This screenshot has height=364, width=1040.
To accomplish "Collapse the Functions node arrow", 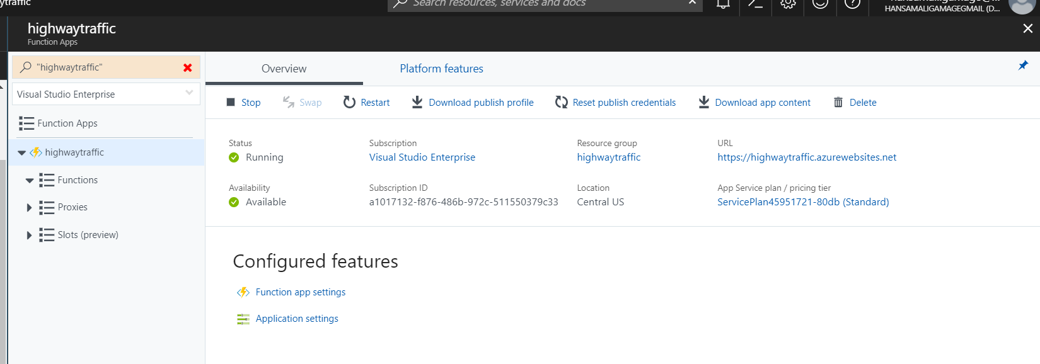I will click(30, 180).
